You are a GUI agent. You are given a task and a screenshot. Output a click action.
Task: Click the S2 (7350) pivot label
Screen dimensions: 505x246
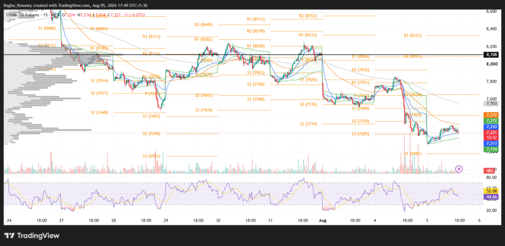tap(361, 121)
